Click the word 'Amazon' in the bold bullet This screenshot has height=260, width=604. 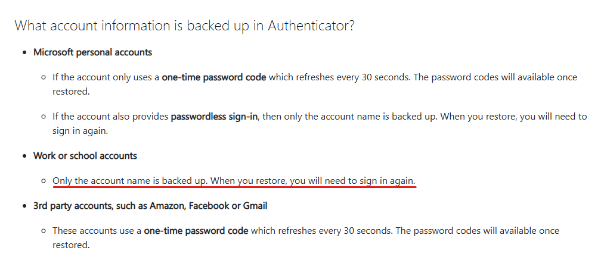tap(168, 206)
